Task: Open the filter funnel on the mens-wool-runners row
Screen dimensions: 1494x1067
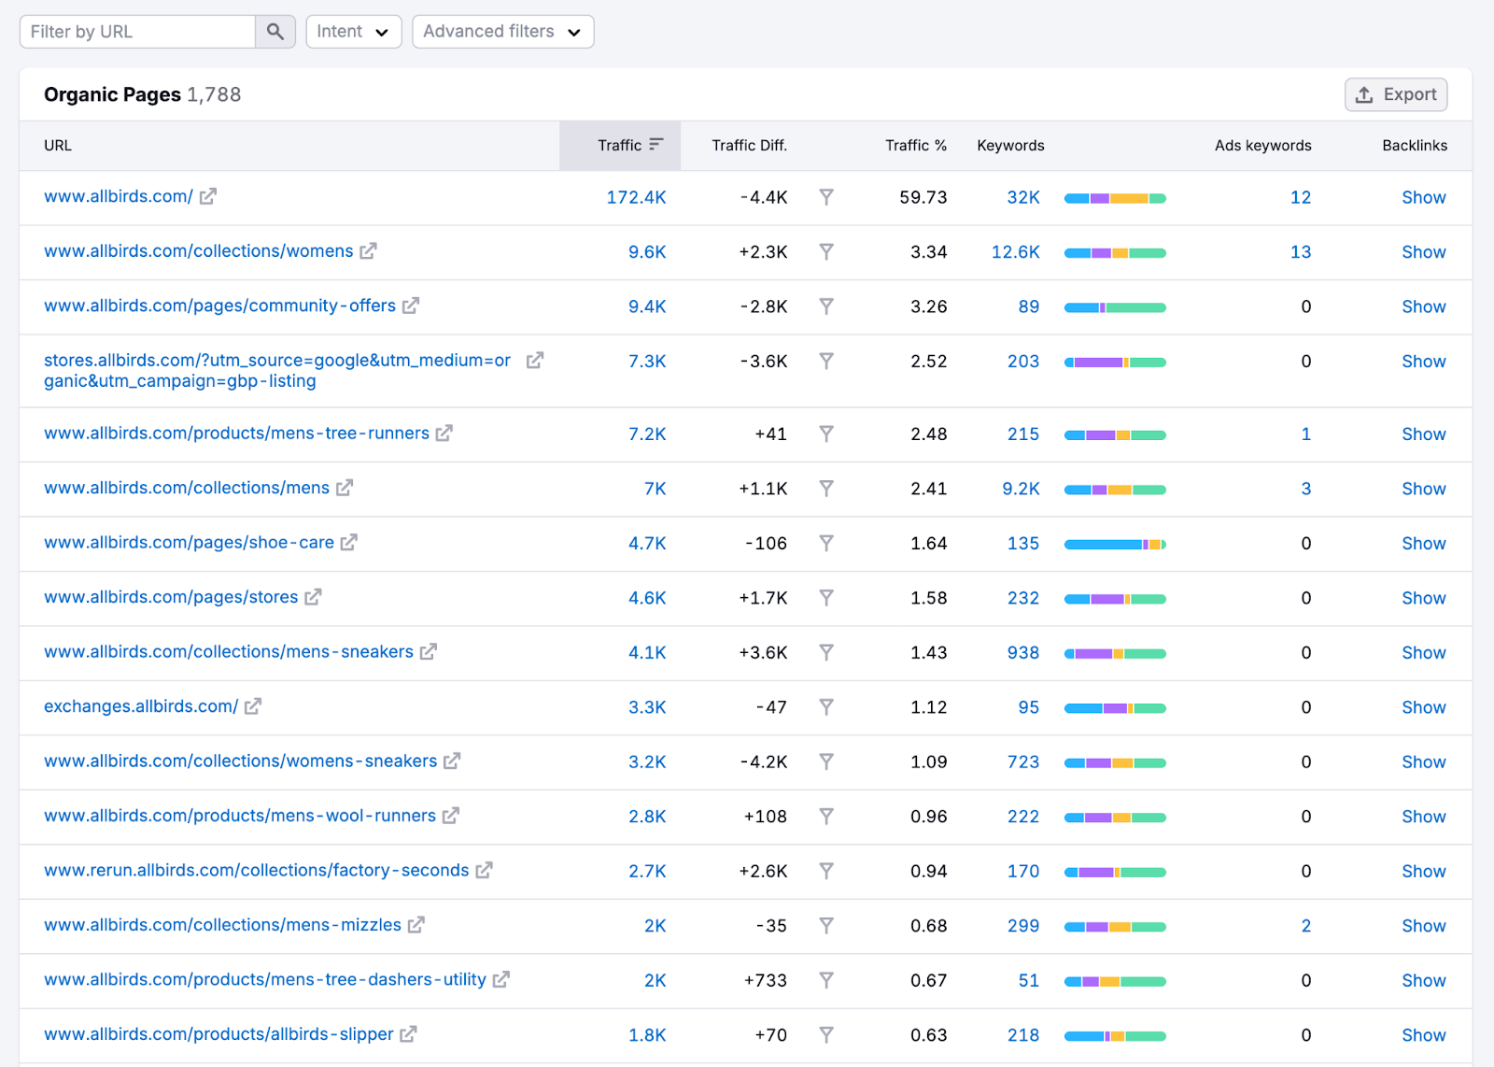Action: coord(826,816)
